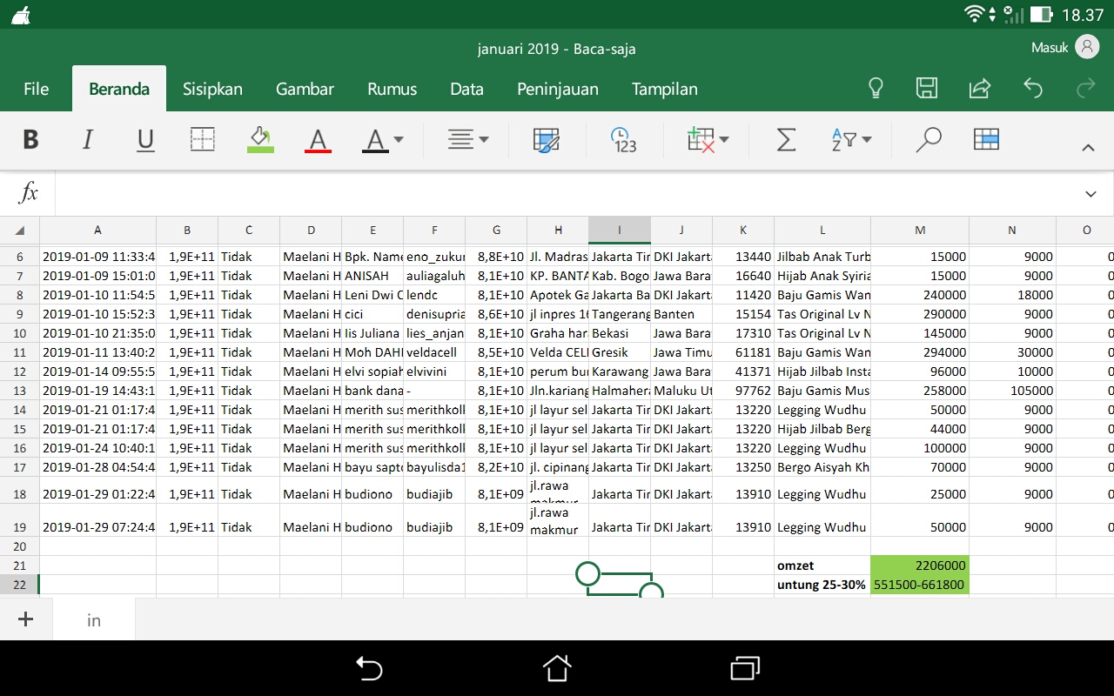Add a new sheet with plus

click(25, 619)
